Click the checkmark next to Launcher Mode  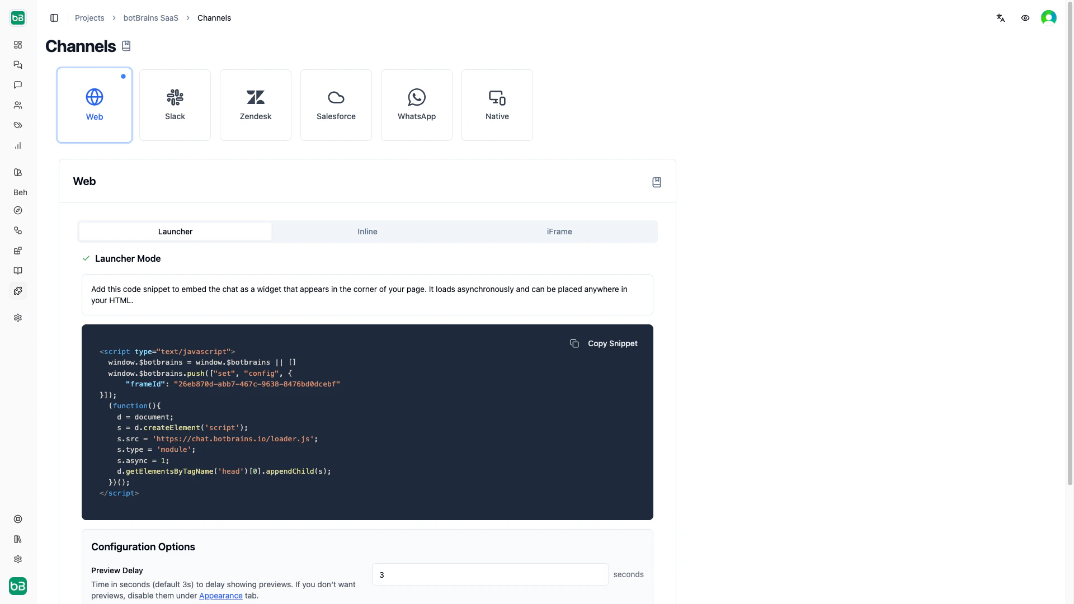click(x=86, y=258)
